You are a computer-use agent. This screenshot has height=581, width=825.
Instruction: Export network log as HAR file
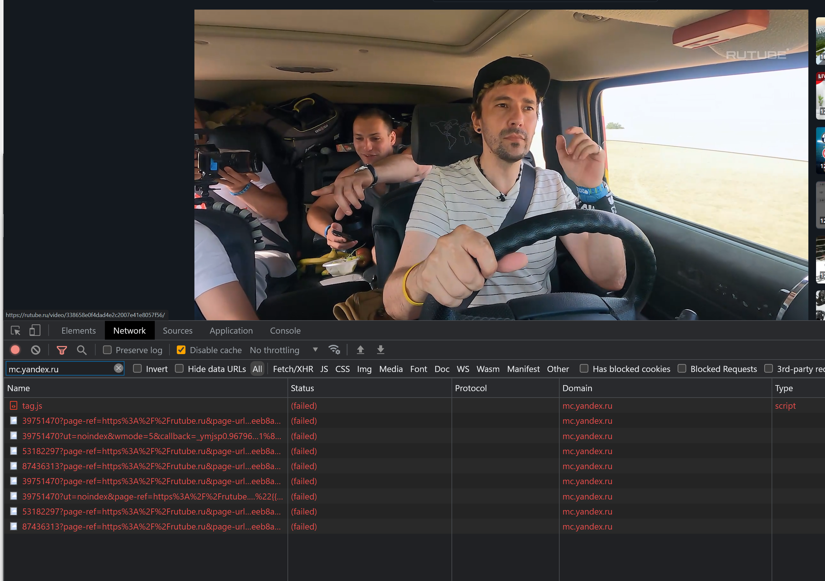(381, 350)
